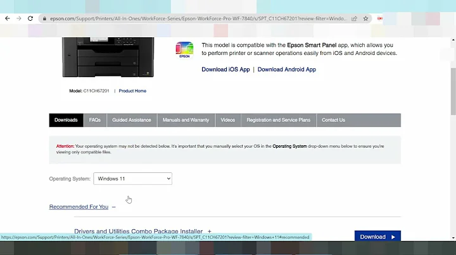This screenshot has height=255, width=456.
Task: Click the browser forward arrow
Action: [19, 18]
